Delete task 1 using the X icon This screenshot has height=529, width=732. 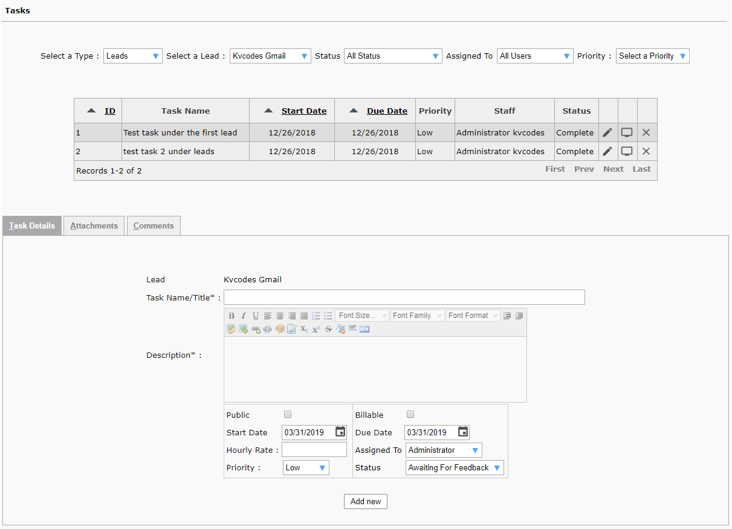[x=646, y=133]
